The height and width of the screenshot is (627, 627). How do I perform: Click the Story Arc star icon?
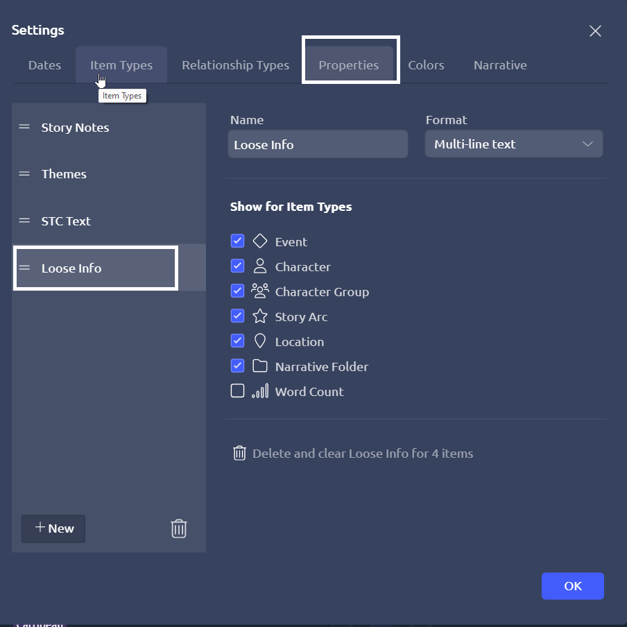[260, 316]
